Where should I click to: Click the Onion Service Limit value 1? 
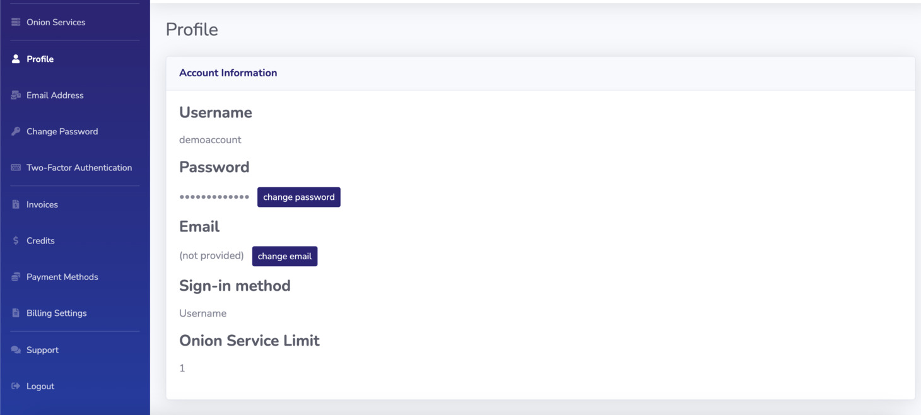click(x=182, y=368)
